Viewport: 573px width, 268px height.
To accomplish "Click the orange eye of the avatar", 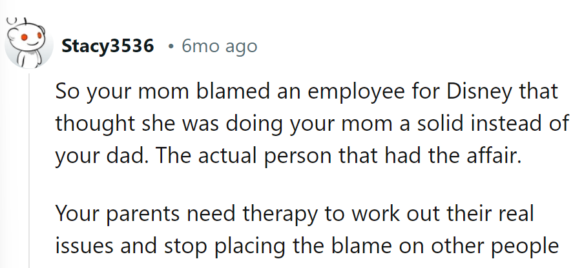I will coord(23,38).
